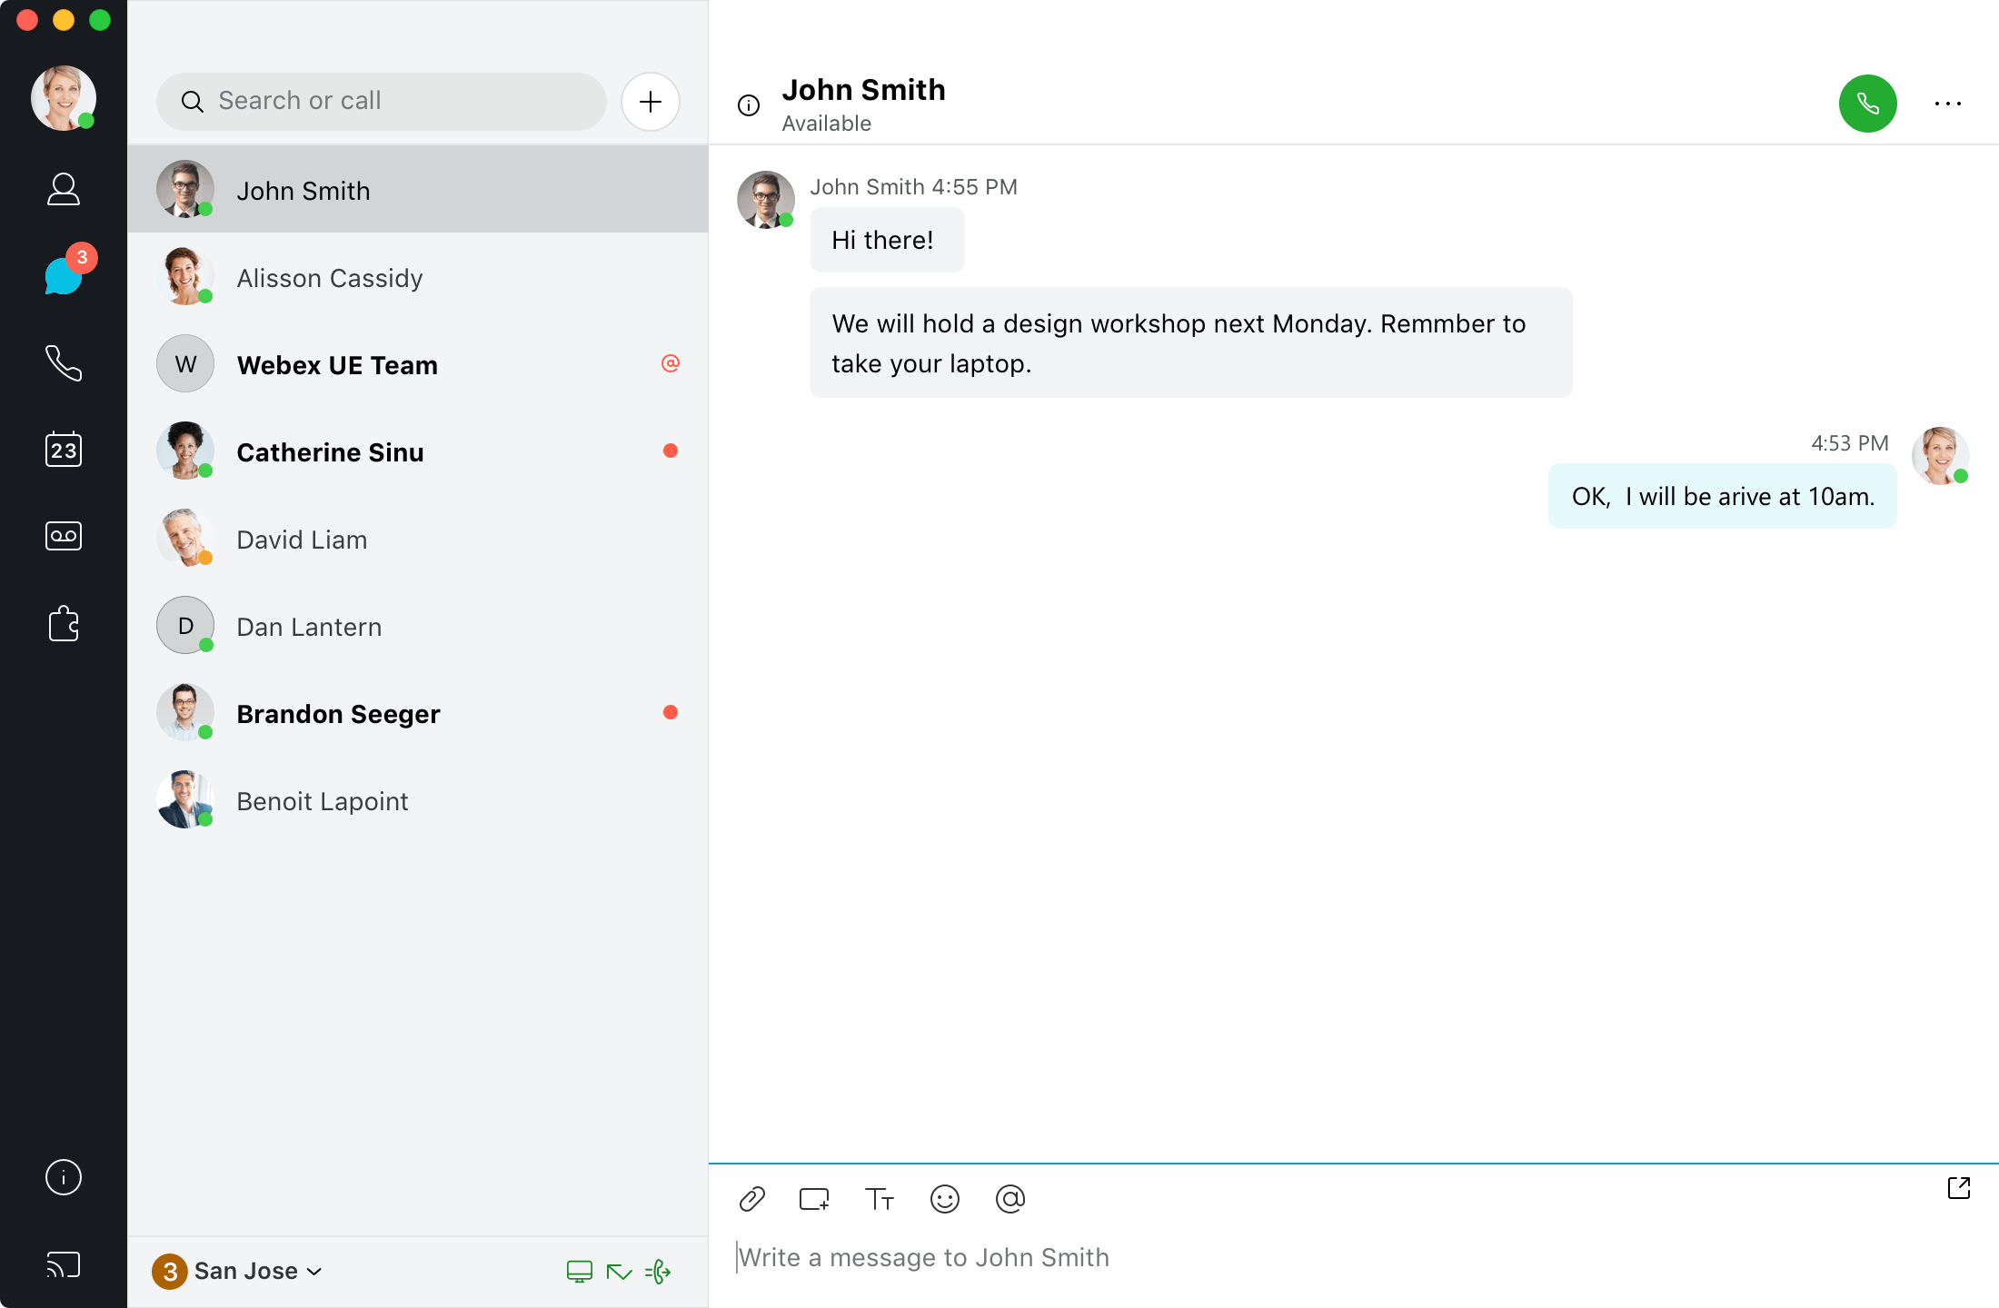Open the Contacts tab in sidebar
1999x1308 pixels.
(x=64, y=189)
